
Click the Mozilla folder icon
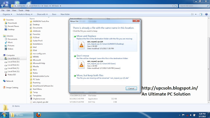(x=31, y=67)
